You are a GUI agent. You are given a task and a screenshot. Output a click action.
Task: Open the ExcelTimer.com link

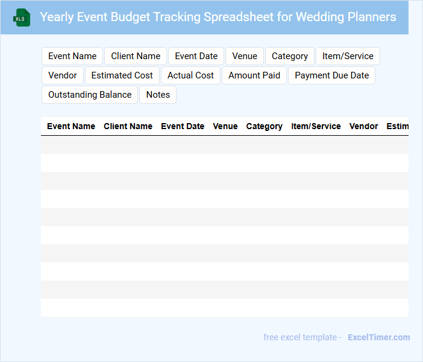point(378,337)
